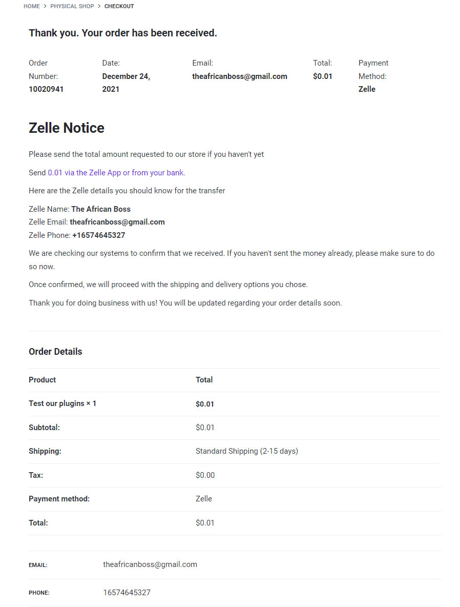The width and height of the screenshot is (460, 607).
Task: Click the Standard Shipping (2-15 days) value
Action: (247, 451)
